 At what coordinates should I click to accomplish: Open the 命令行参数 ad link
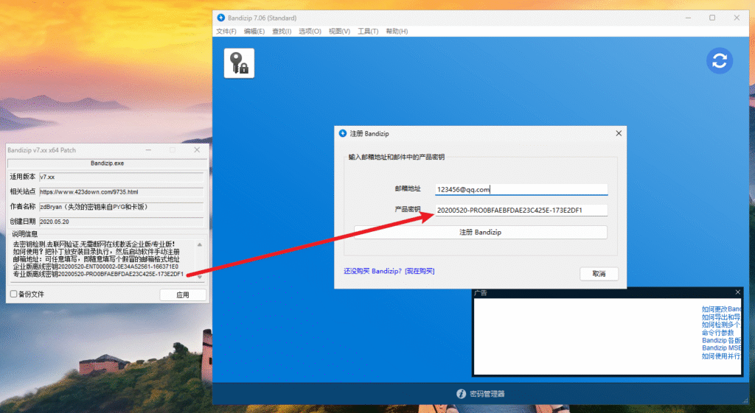(717, 332)
